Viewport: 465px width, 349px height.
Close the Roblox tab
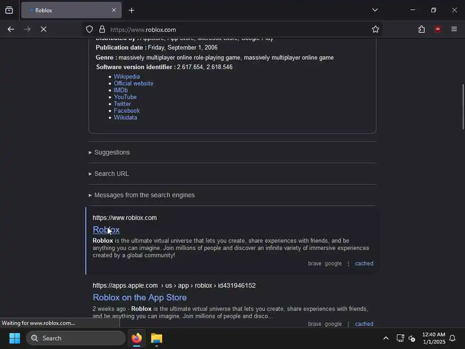click(x=114, y=10)
